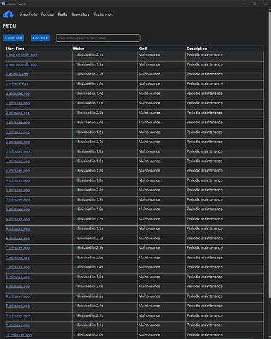Click the KopiaUI title bar app icon
Screen dimensions: 271x339
pyautogui.click(x=3, y=3)
